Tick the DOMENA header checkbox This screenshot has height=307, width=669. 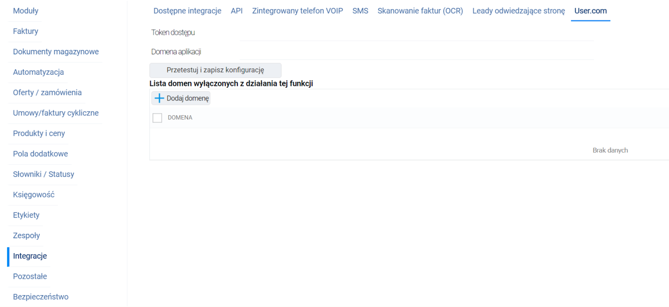coord(157,118)
